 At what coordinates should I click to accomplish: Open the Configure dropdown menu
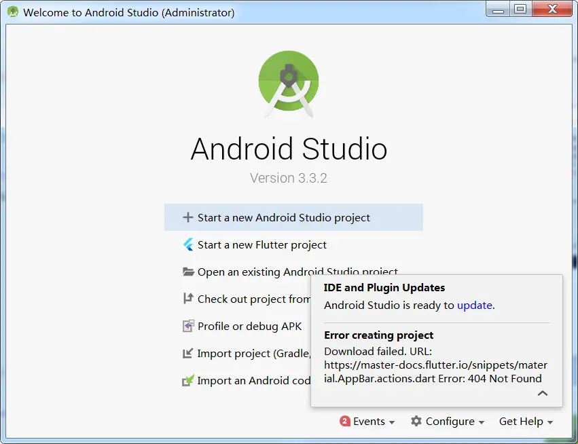[448, 421]
